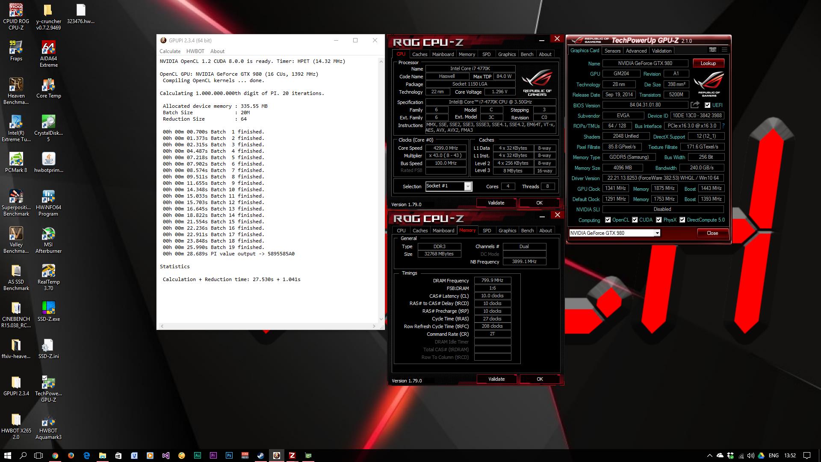The width and height of the screenshot is (821, 462).
Task: Click the Bus Interface question mark in GPU-Z
Action: tap(723, 126)
